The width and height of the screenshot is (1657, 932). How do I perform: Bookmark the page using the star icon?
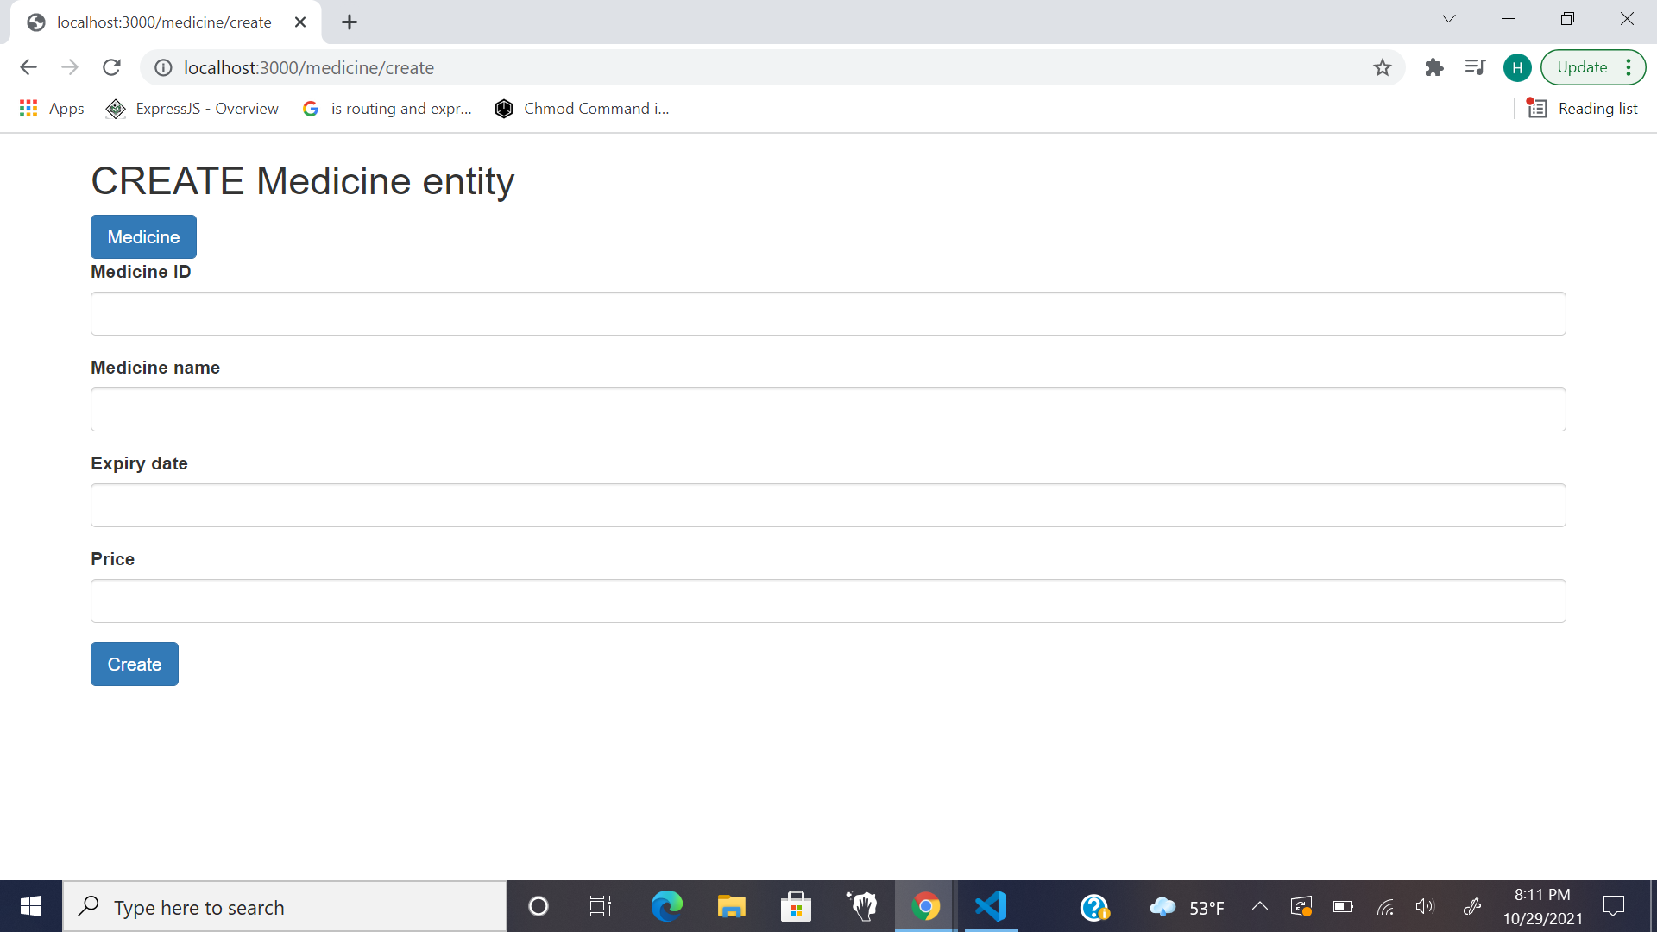(1383, 67)
